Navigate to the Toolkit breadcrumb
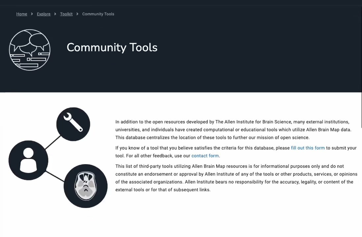This screenshot has height=237, width=362. click(x=66, y=14)
